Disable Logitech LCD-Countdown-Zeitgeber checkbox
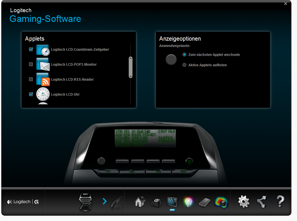 pyautogui.click(x=31, y=49)
